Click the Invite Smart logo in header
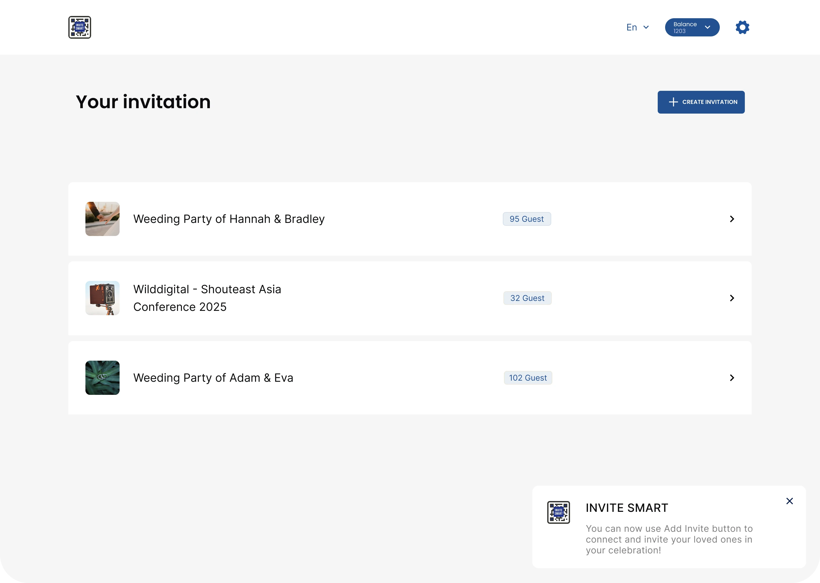 tap(80, 27)
